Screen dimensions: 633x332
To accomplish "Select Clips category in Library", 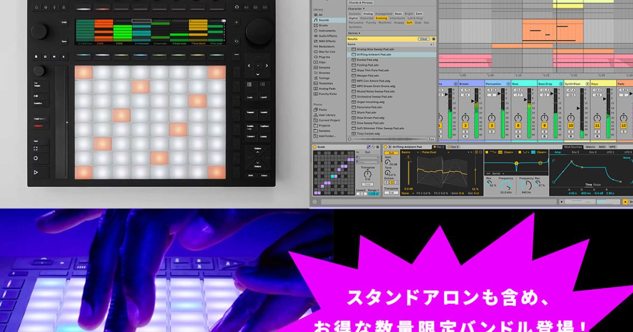I will pos(322,62).
